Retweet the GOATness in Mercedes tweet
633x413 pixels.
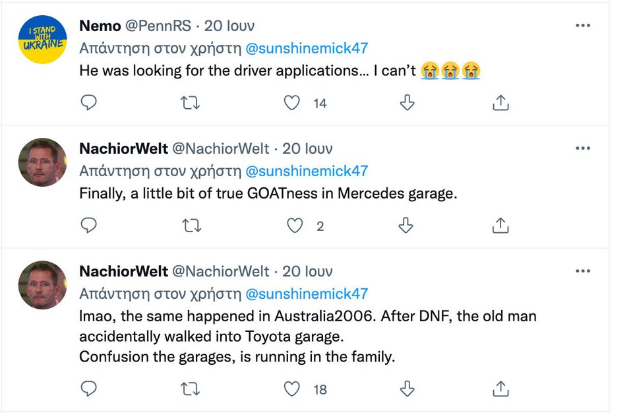[191, 226]
